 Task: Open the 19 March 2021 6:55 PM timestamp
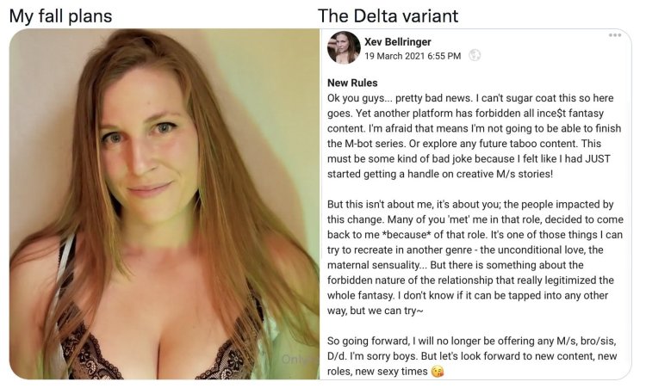click(413, 56)
